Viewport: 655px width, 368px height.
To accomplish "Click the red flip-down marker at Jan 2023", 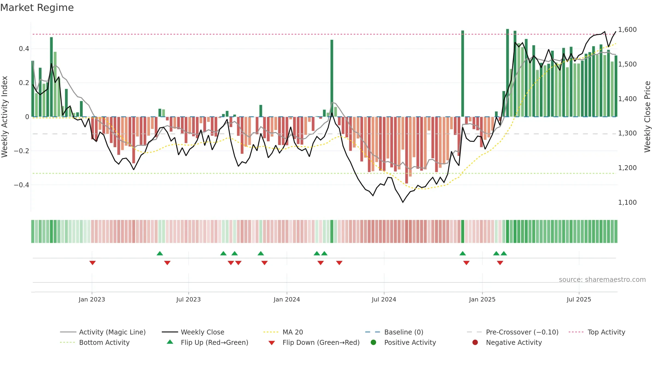I will pyautogui.click(x=93, y=263).
